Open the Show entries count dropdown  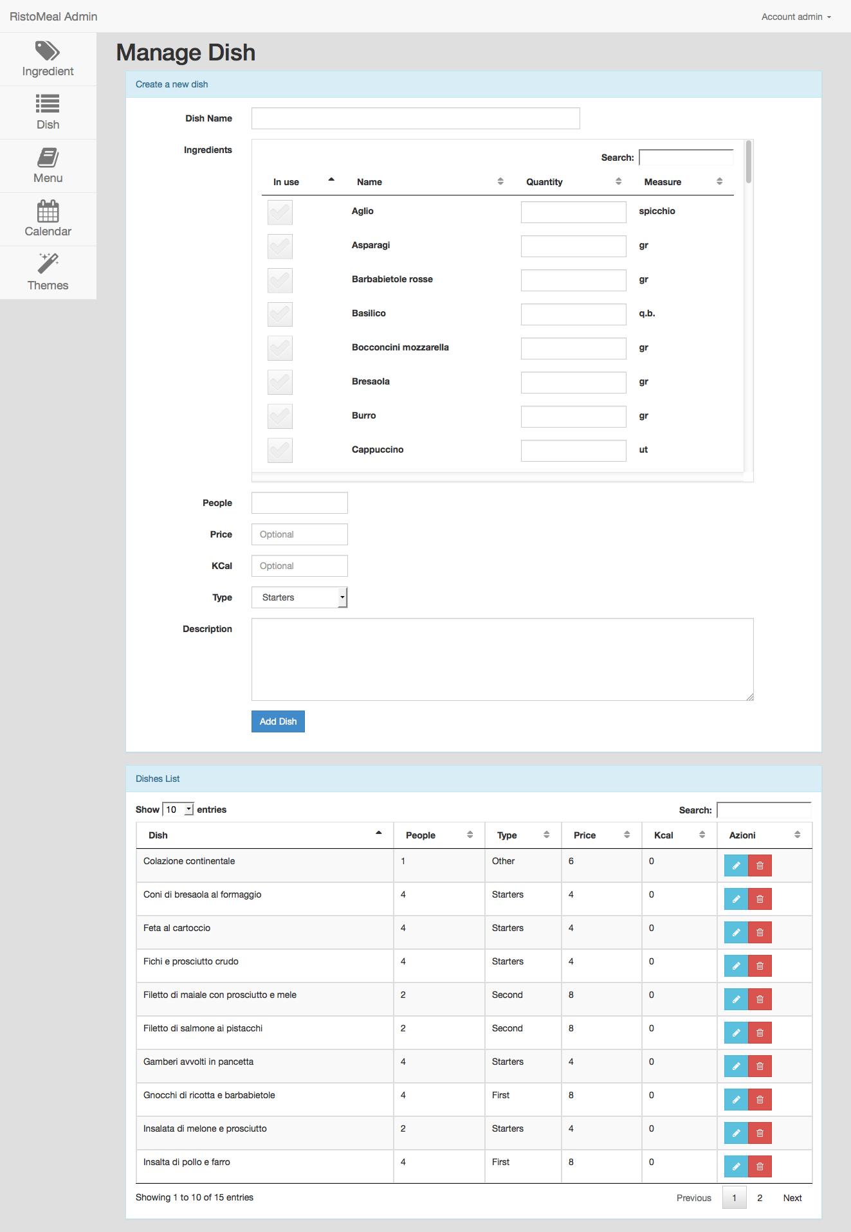click(178, 810)
